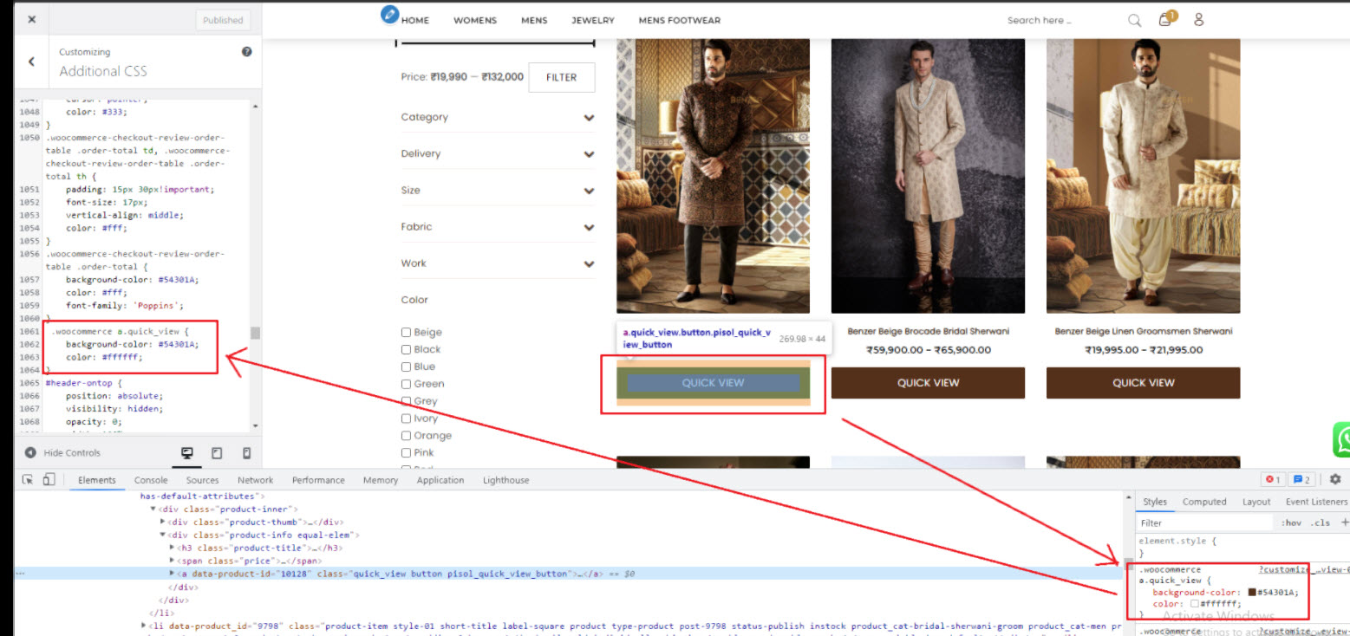Click the #54301A background-color swatch
The height and width of the screenshot is (636, 1350).
1252,592
